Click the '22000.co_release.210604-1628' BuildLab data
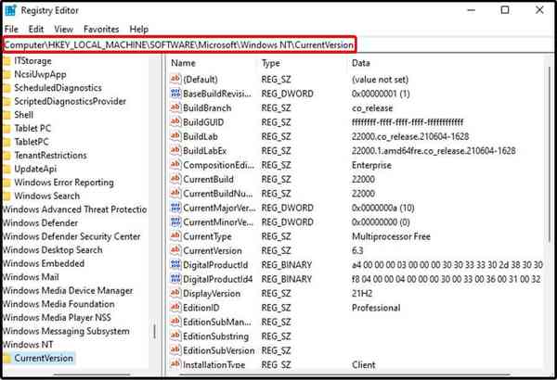The height and width of the screenshot is (380, 557). [410, 136]
